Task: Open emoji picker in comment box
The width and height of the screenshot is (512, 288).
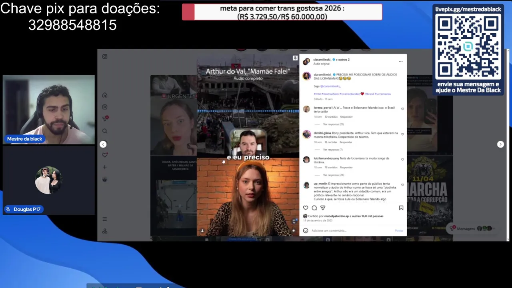Action: 306,230
